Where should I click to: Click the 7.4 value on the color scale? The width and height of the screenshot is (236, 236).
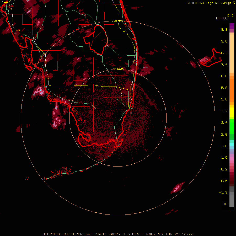tap(224, 65)
